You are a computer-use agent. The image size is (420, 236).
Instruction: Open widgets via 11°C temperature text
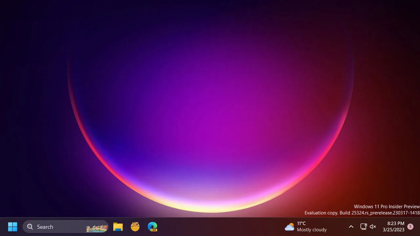click(302, 224)
